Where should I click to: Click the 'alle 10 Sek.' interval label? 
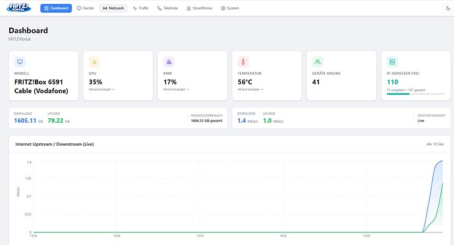(435, 144)
